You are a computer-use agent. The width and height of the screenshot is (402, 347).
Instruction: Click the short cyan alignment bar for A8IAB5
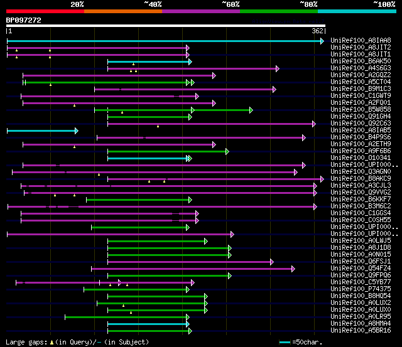(43, 131)
